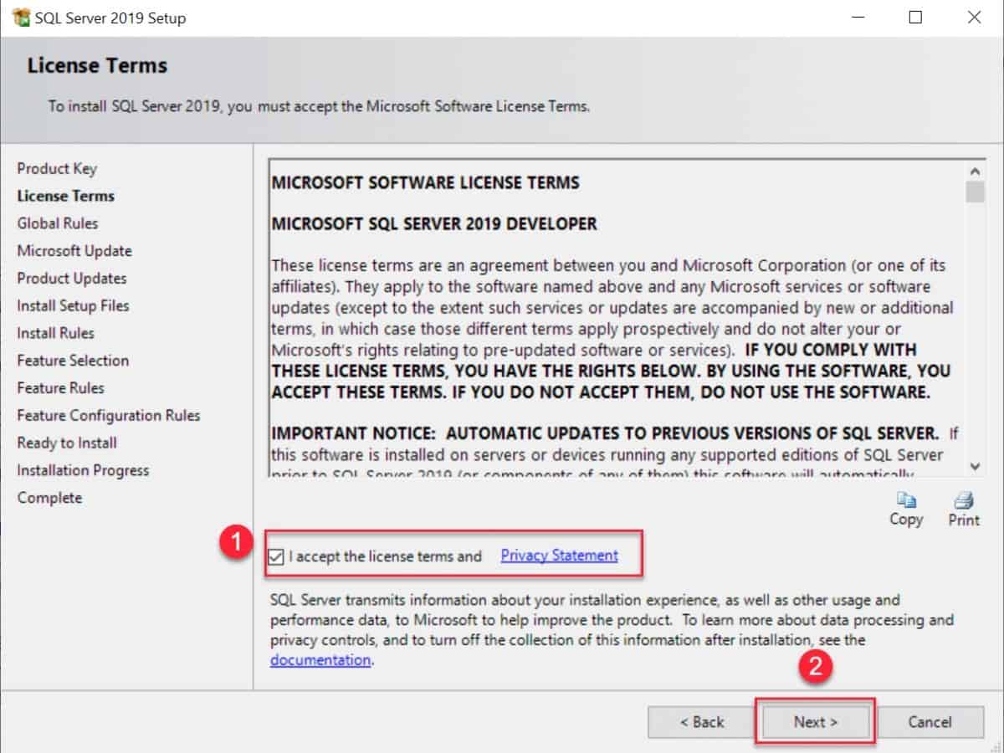Click the MICROSOFT SQL SERVER 2019 DEVELOPER heading

click(434, 224)
